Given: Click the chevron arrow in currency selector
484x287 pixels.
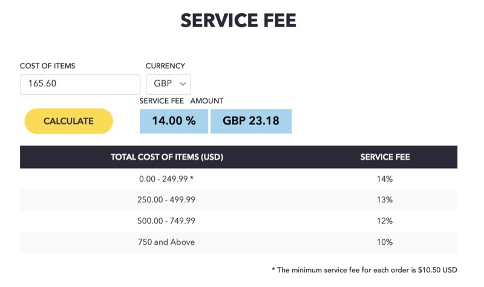Looking at the screenshot, I should click(183, 84).
